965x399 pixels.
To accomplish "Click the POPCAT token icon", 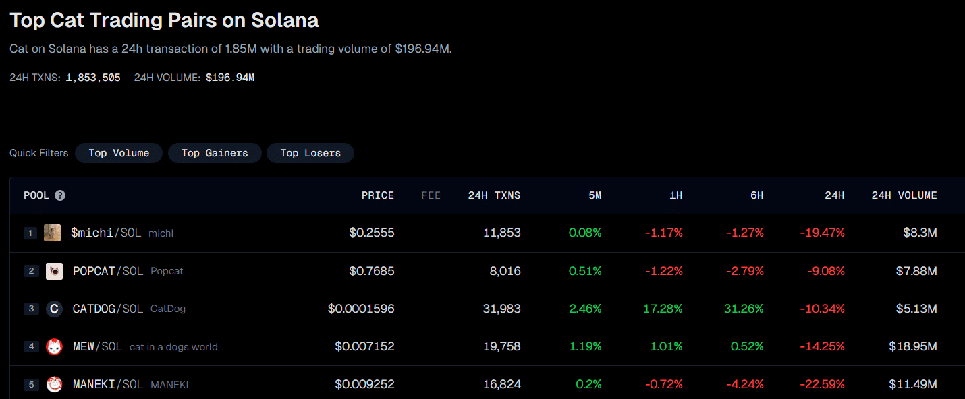I will tap(54, 271).
